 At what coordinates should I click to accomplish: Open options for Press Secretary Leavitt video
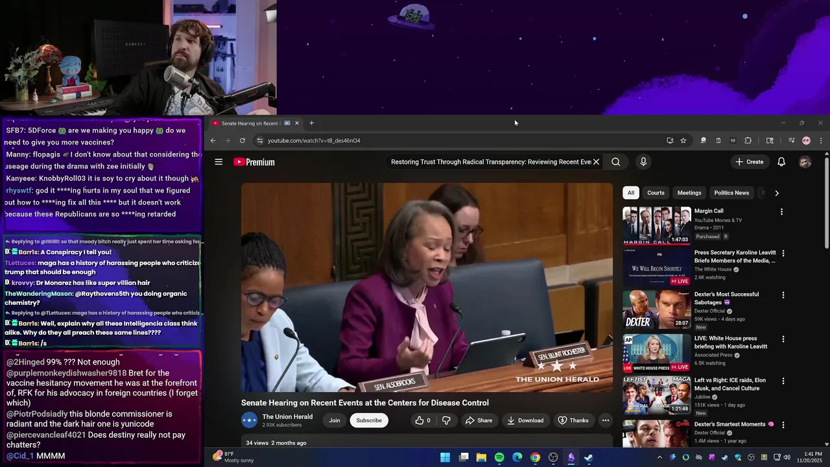(783, 254)
